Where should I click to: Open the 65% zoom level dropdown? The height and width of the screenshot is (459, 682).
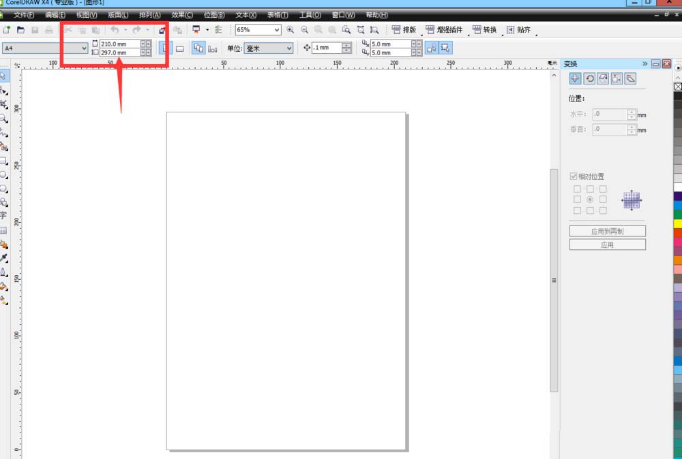pos(277,29)
